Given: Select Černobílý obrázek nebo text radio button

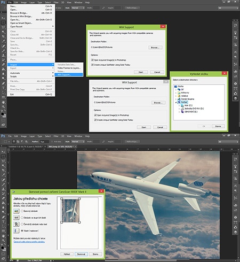Looking at the screenshot, I should click(x=22, y=224).
